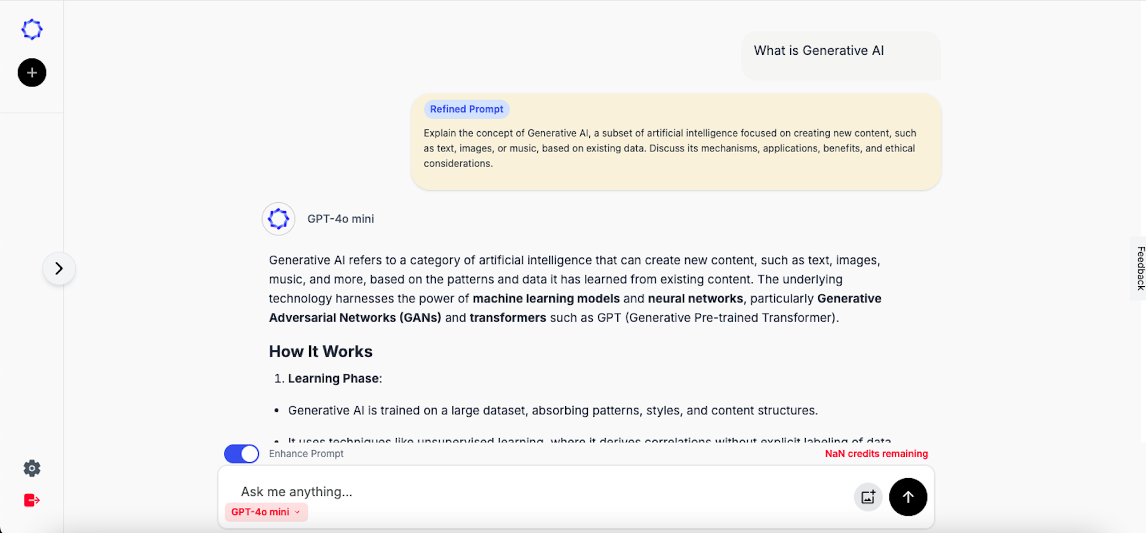Click the GPT-4o mini responder name
The height and width of the screenshot is (533, 1146).
(x=340, y=219)
